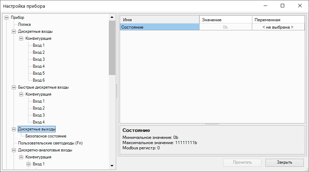Collapse the Быстрые дискретные входы node

14,87
